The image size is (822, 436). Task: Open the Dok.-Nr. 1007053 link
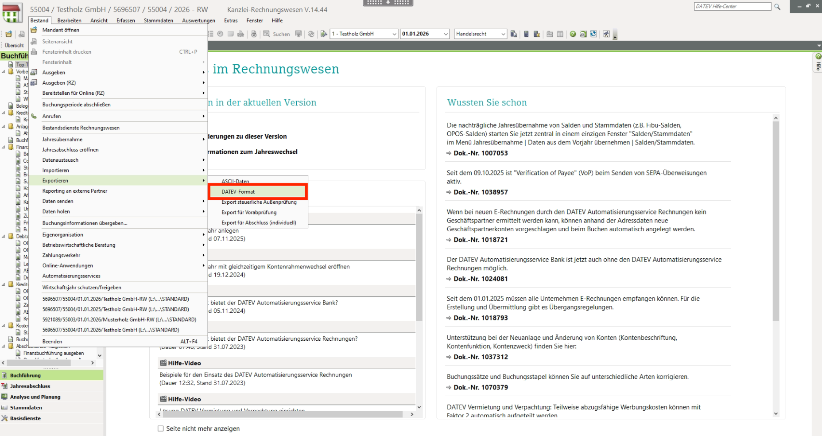tap(481, 153)
